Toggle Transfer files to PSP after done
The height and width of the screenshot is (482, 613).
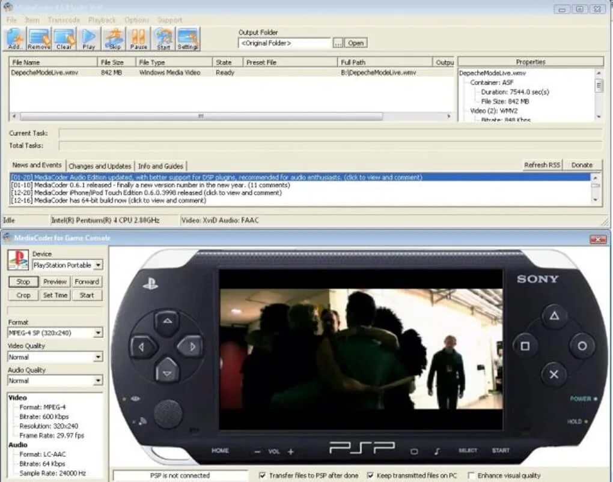(263, 476)
